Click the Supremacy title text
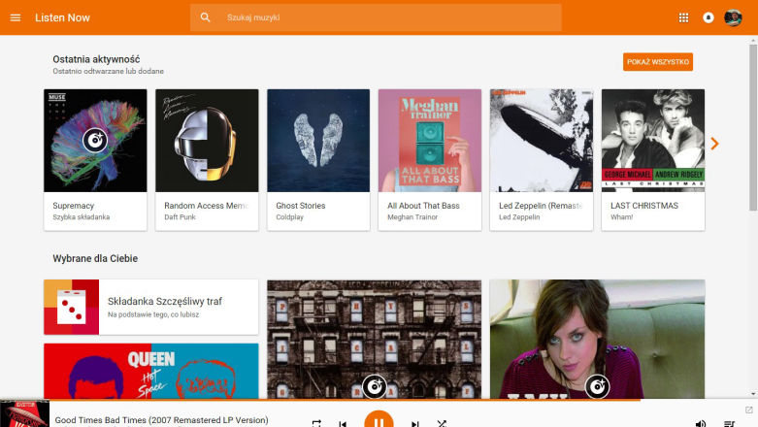Screen dimensions: 758x427 point(74,206)
